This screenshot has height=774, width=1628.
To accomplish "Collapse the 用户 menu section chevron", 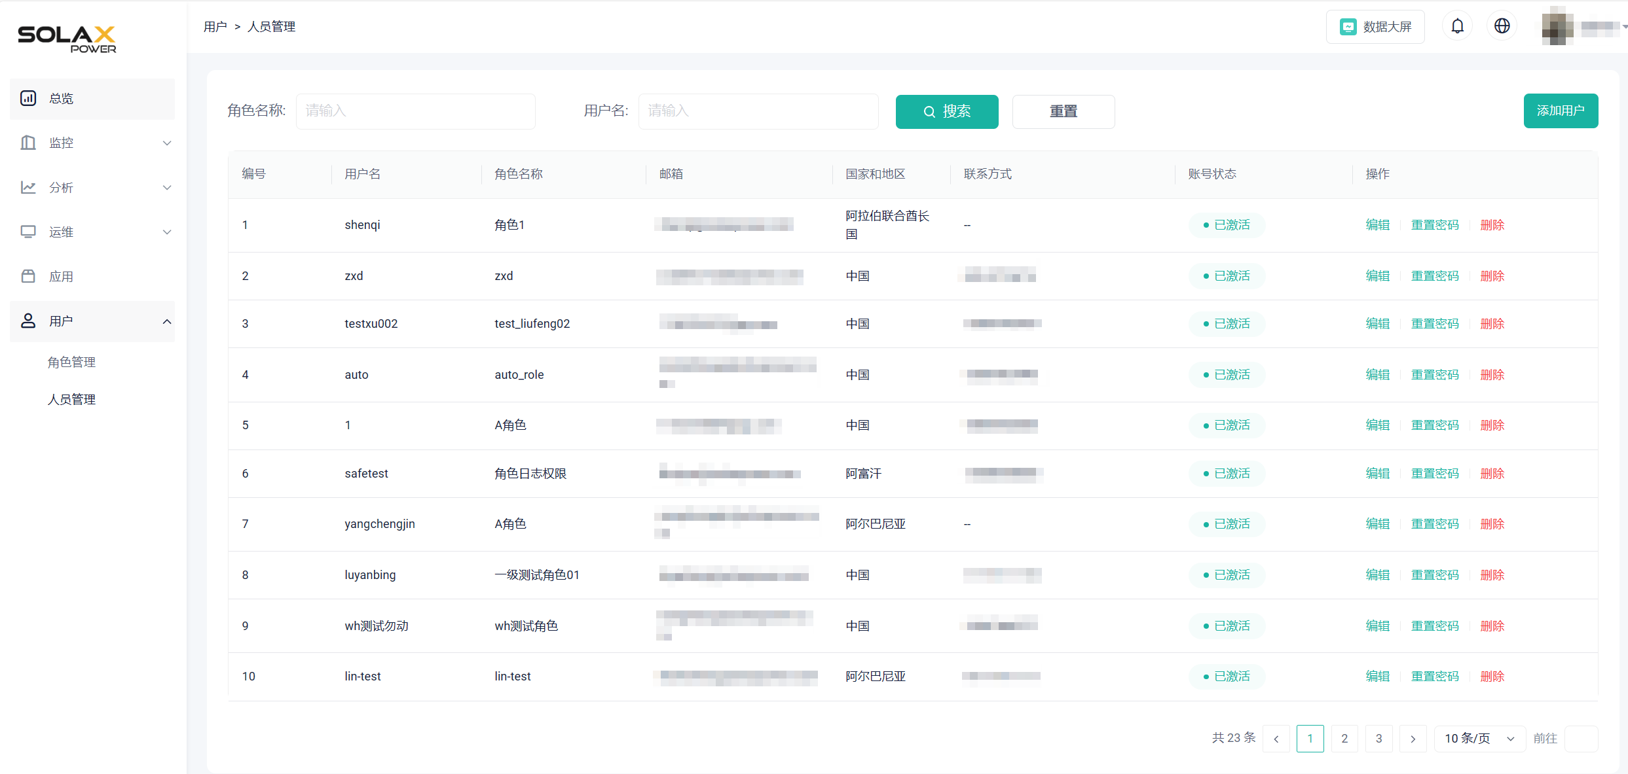I will (168, 321).
